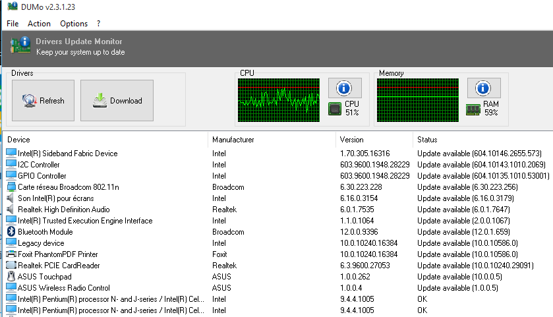This screenshot has width=553, height=317.
Task: Open the Options menu
Action: (74, 24)
